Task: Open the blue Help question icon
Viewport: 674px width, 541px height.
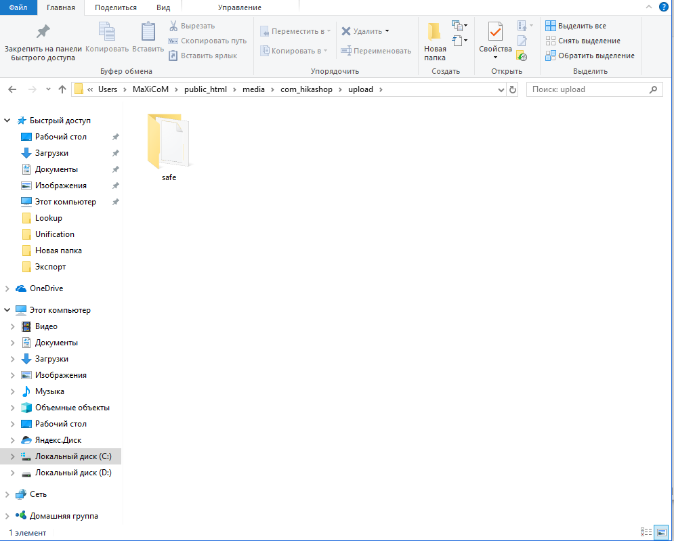Action: (x=663, y=7)
